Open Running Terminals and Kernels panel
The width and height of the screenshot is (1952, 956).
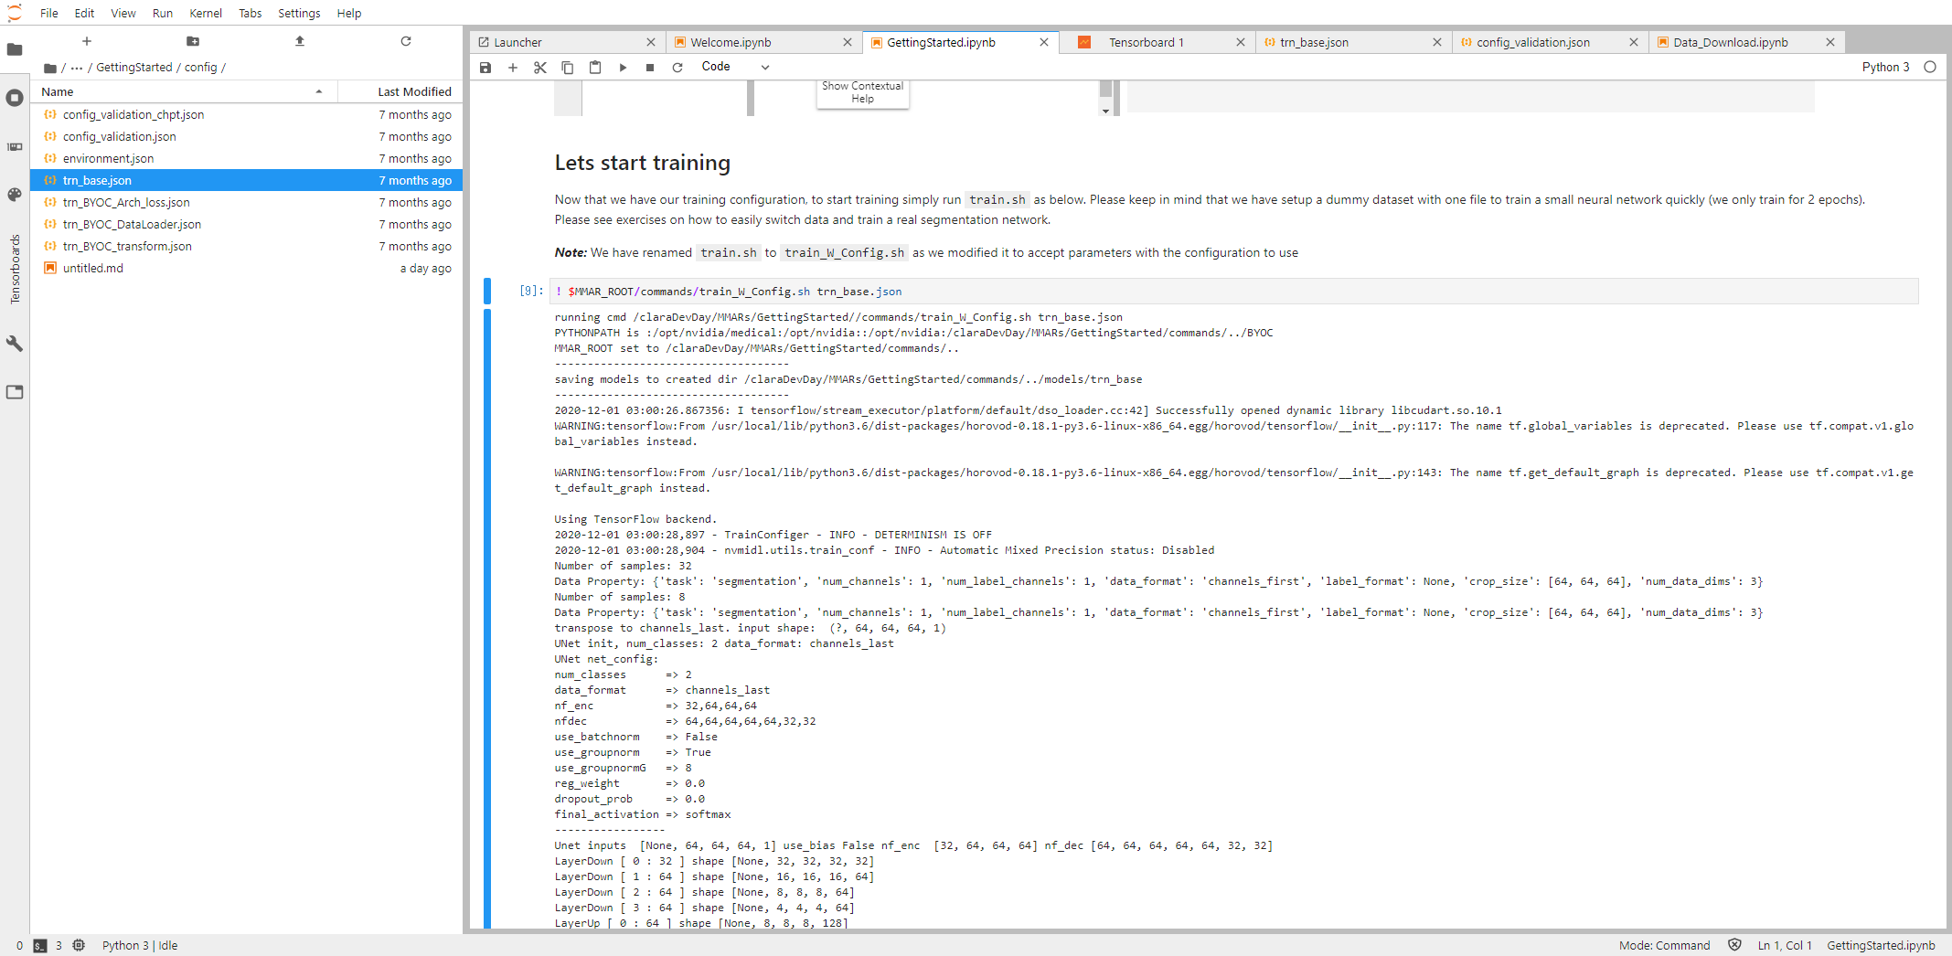(15, 98)
